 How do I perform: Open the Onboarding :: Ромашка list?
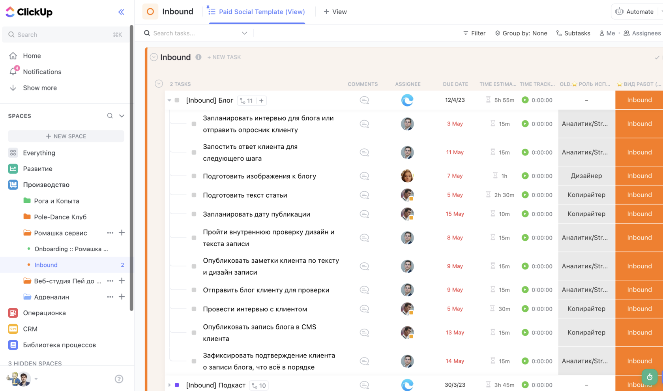[71, 249]
